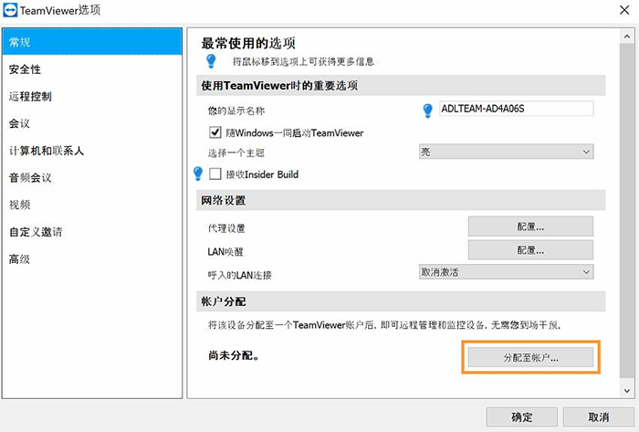
Task: Switch to the 高级 settings category
Action: click(92, 259)
